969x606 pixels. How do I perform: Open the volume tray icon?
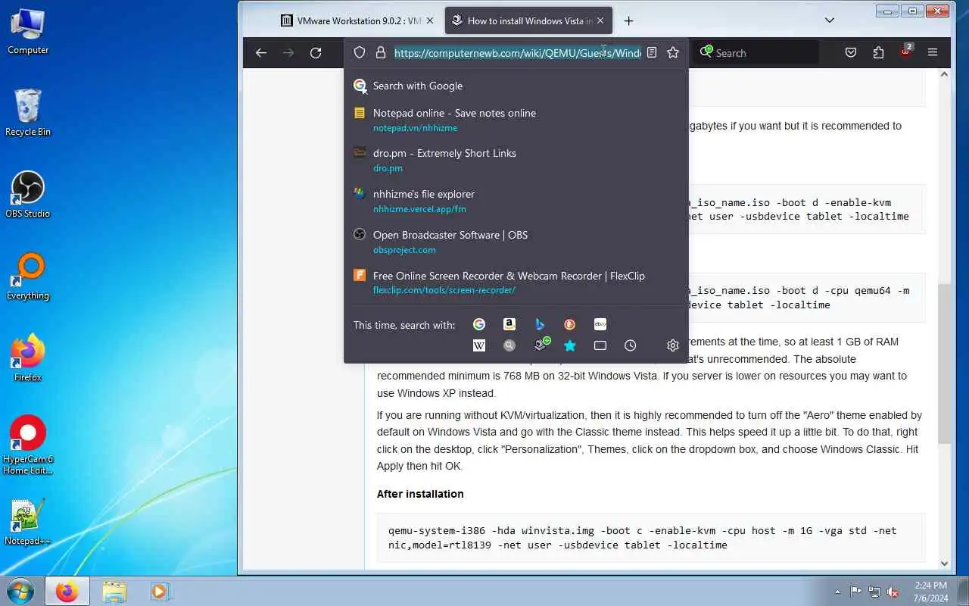(x=893, y=592)
